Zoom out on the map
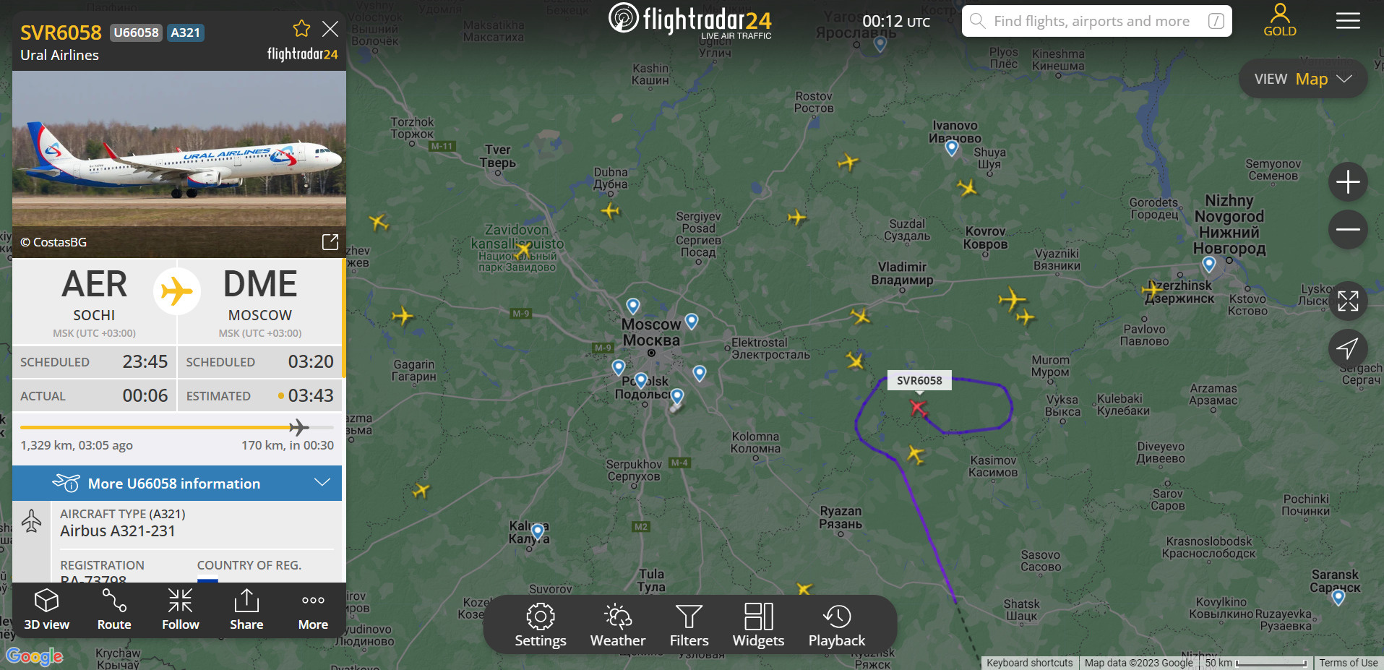The image size is (1384, 670). point(1348,230)
